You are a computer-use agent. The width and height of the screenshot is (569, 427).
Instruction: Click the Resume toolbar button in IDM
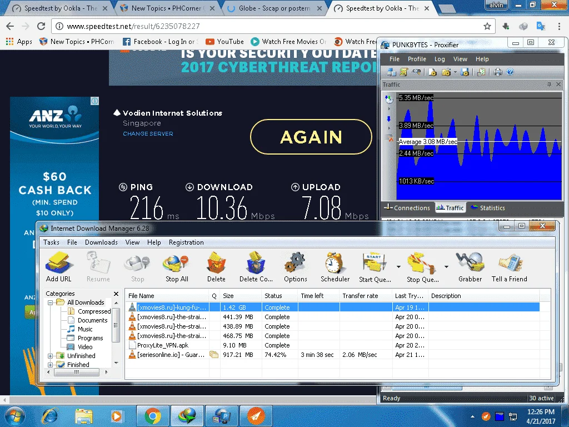point(98,267)
